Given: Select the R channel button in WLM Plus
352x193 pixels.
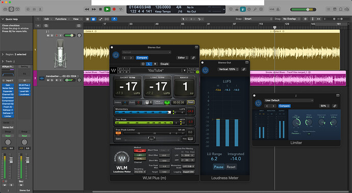Looking at the screenshot, I should pyautogui.click(x=155, y=64).
